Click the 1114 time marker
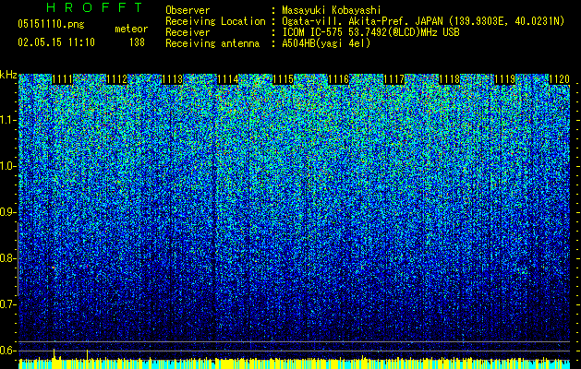This screenshot has width=581, height=369. pos(228,79)
